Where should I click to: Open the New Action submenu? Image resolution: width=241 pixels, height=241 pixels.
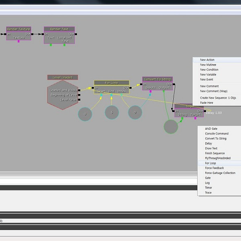point(207,60)
